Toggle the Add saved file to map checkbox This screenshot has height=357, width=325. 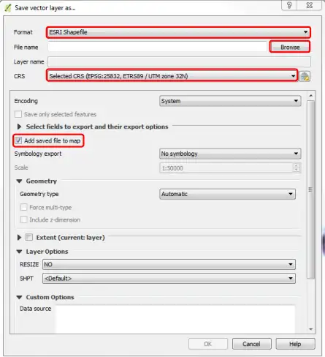(18, 140)
